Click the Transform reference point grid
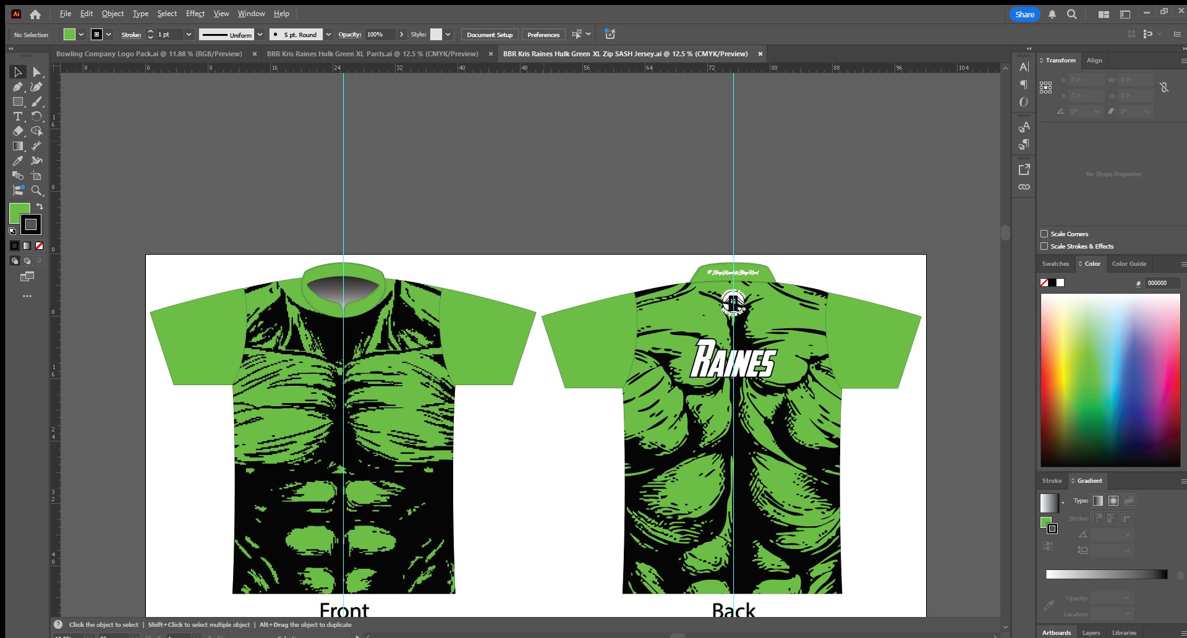The height and width of the screenshot is (638, 1187). click(1046, 88)
